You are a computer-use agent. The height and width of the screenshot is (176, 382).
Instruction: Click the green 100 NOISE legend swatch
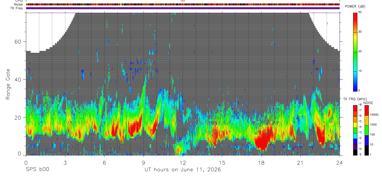(x=366, y=130)
